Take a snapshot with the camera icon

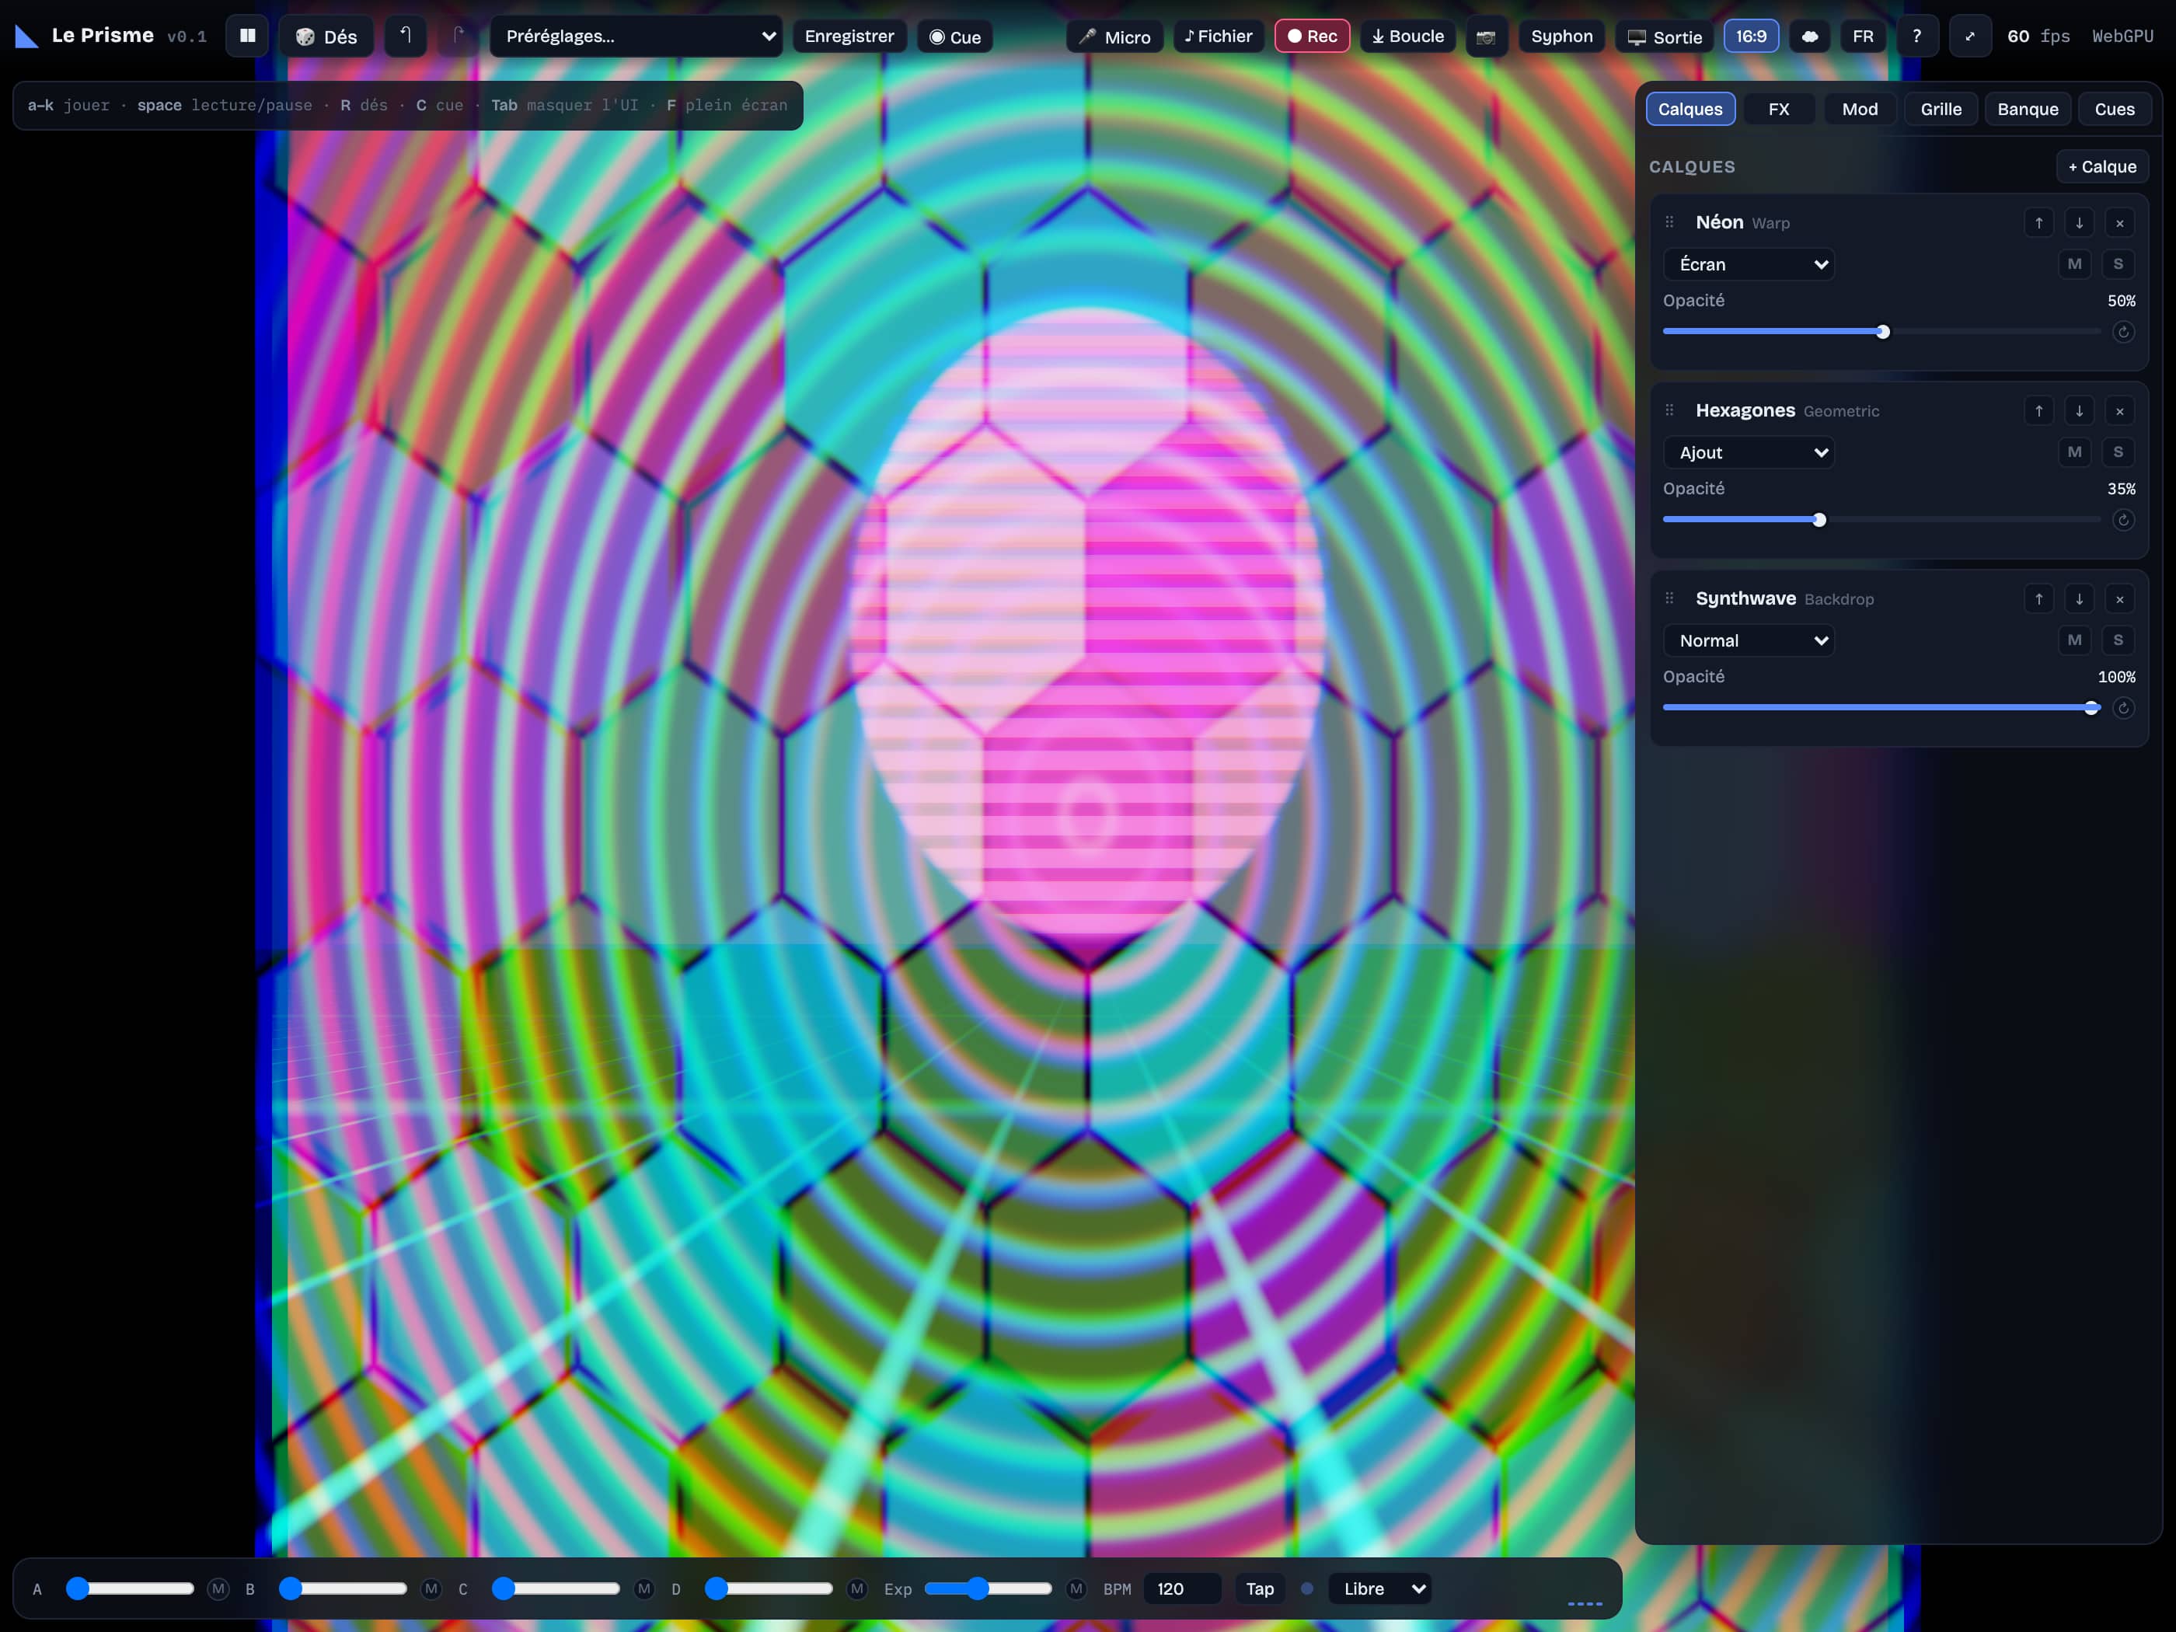1485,37
